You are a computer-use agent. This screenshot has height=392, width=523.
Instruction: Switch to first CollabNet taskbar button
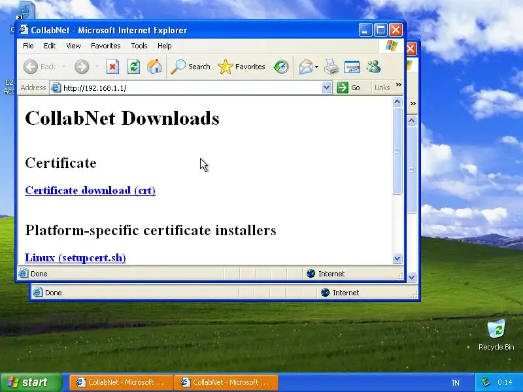click(x=122, y=382)
